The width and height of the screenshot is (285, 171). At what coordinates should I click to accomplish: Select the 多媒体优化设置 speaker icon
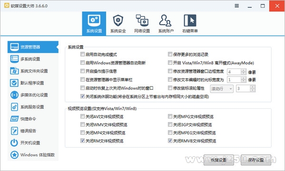[x=14, y=95]
